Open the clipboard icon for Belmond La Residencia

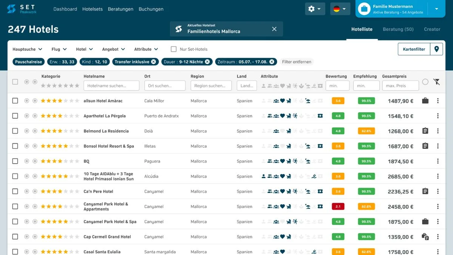coord(425,131)
